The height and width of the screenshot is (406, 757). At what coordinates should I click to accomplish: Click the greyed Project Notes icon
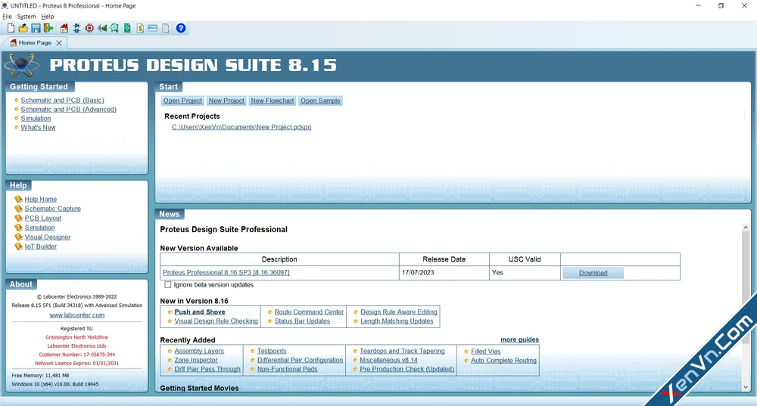[166, 28]
